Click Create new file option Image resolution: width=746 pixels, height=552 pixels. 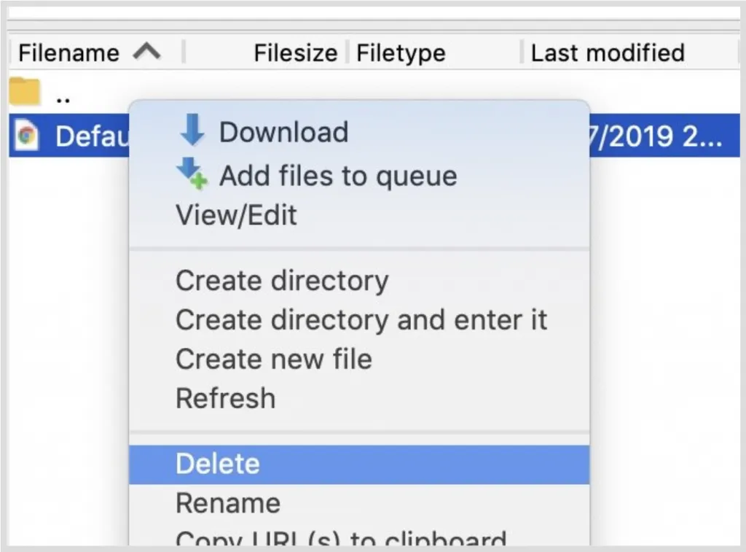pyautogui.click(x=273, y=359)
